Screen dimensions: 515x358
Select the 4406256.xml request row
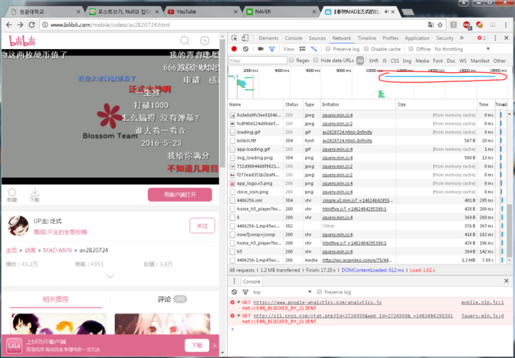[366, 200]
